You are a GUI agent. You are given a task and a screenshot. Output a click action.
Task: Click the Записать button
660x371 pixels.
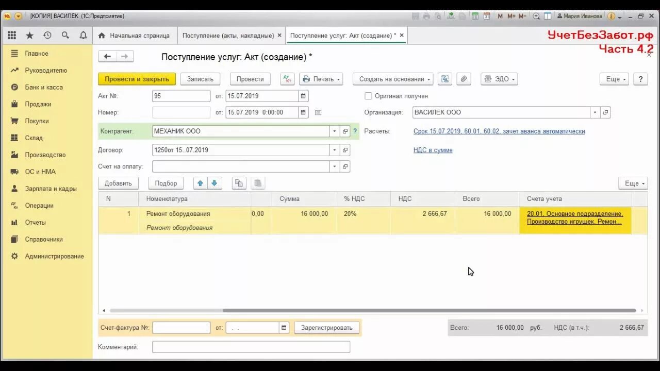tap(200, 79)
